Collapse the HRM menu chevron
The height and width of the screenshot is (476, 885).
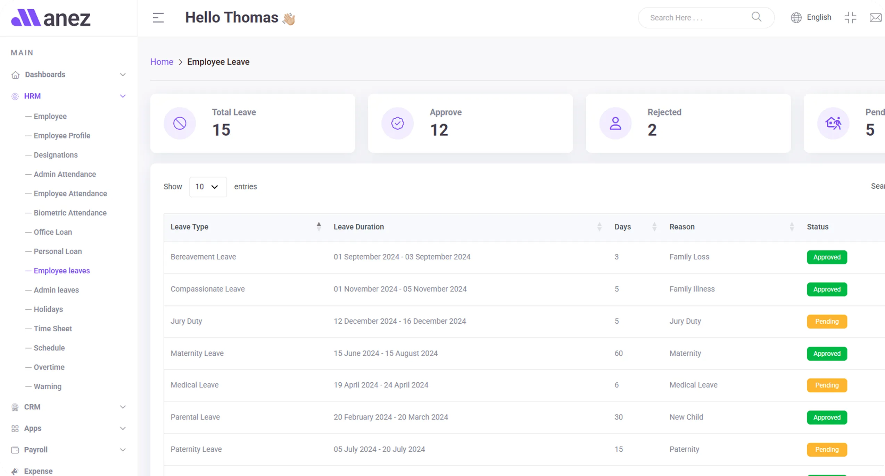click(123, 96)
